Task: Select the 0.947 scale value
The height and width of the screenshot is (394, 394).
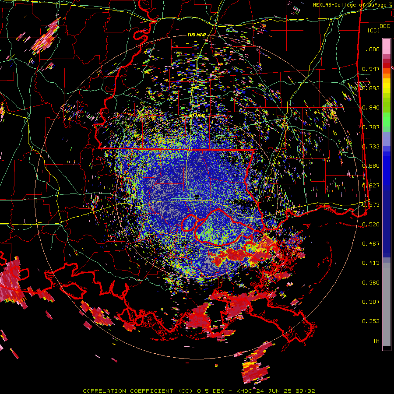Action: point(371,69)
